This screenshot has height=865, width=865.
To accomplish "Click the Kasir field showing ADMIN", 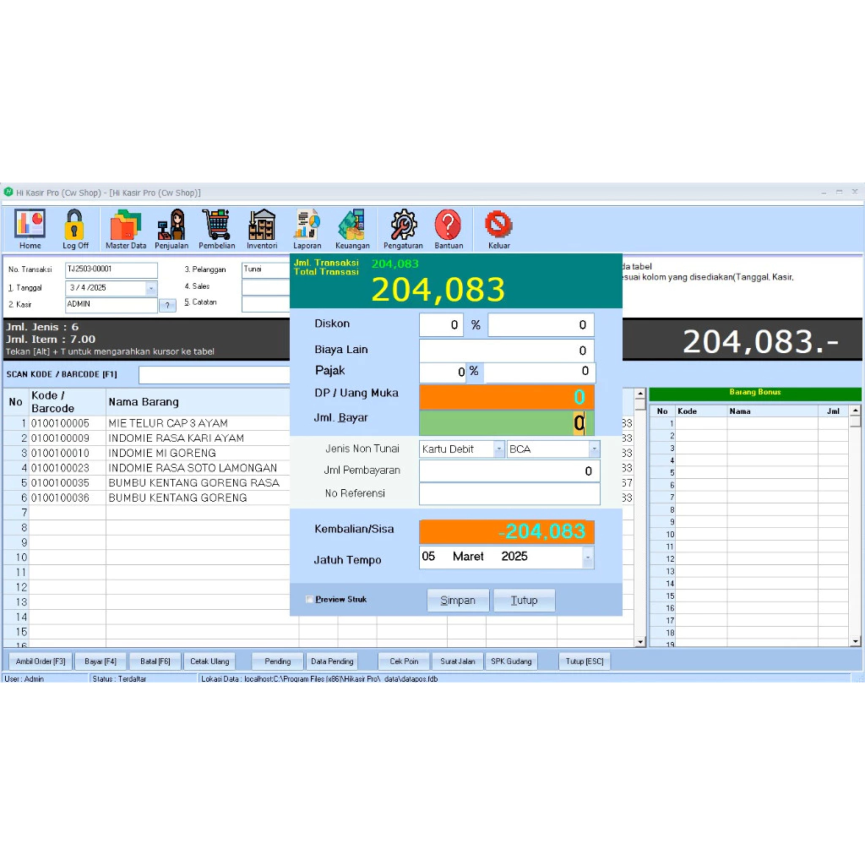I will point(112,304).
